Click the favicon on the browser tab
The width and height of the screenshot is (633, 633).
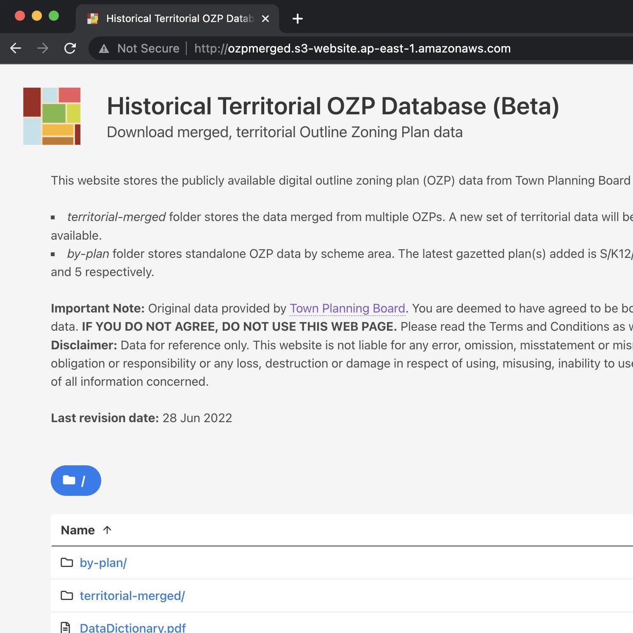[92, 18]
